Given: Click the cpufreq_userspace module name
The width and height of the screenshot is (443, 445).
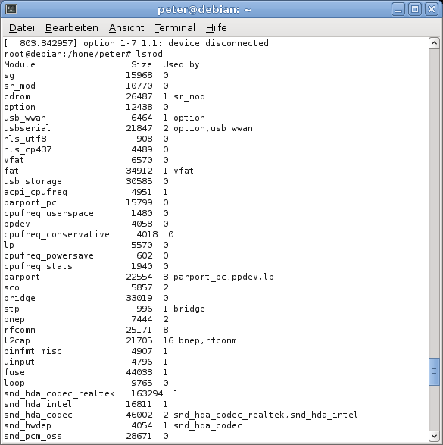Looking at the screenshot, I should (x=48, y=214).
